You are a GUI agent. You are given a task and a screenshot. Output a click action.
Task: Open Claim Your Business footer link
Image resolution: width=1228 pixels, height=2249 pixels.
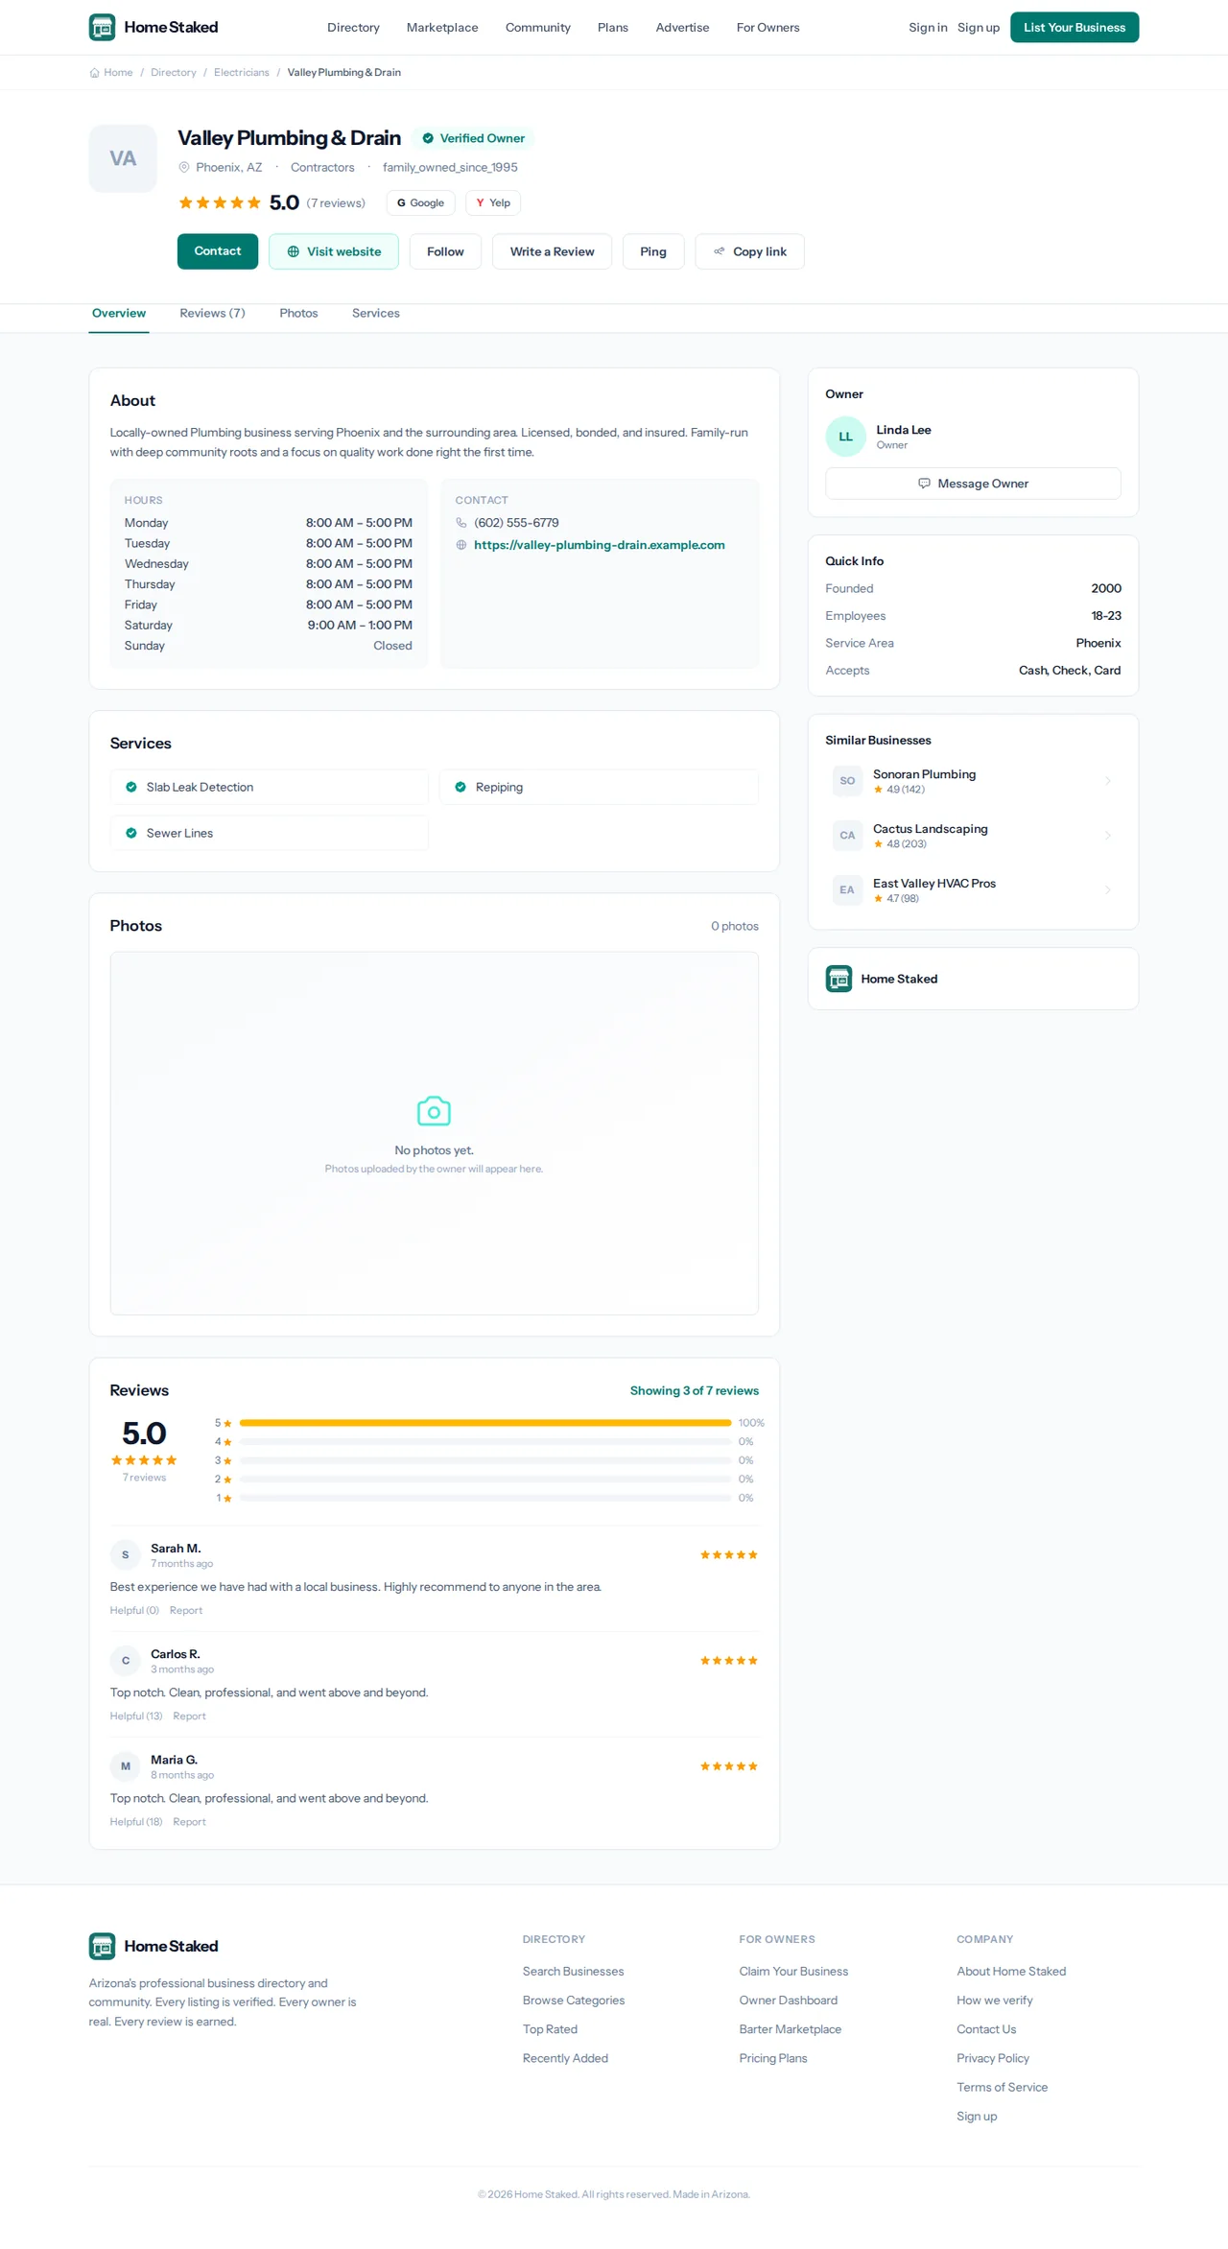click(793, 1972)
